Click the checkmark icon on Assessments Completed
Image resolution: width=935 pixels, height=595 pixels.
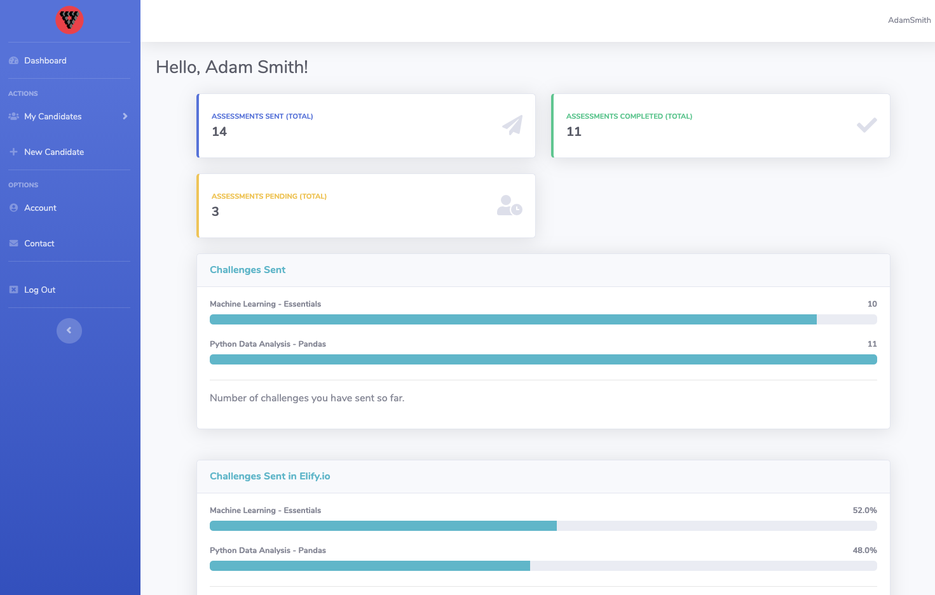click(x=866, y=125)
